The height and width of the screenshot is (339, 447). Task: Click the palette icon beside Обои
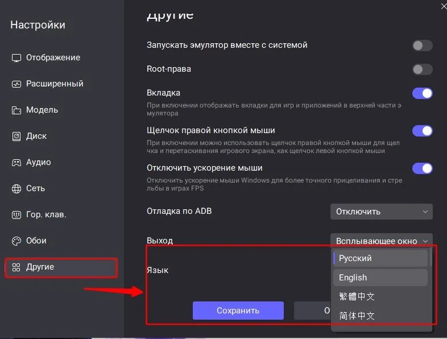(x=16, y=241)
